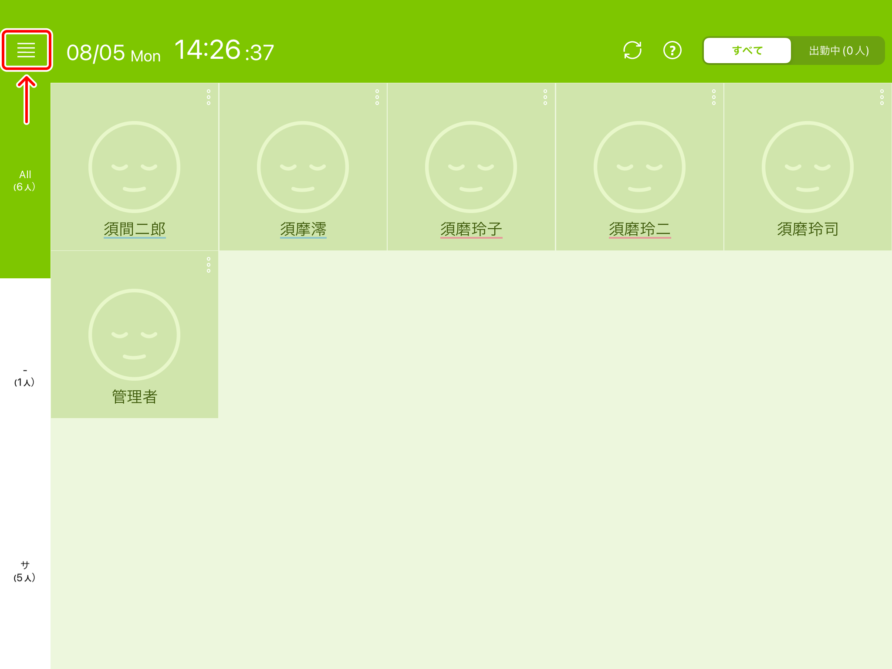Enable the すべて filter
The height and width of the screenshot is (669, 892).
tap(747, 50)
